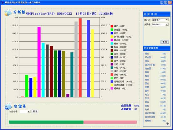Click the 1515.6 label on the left axis
Screen dimensions: 173x130
(x=15, y=25)
